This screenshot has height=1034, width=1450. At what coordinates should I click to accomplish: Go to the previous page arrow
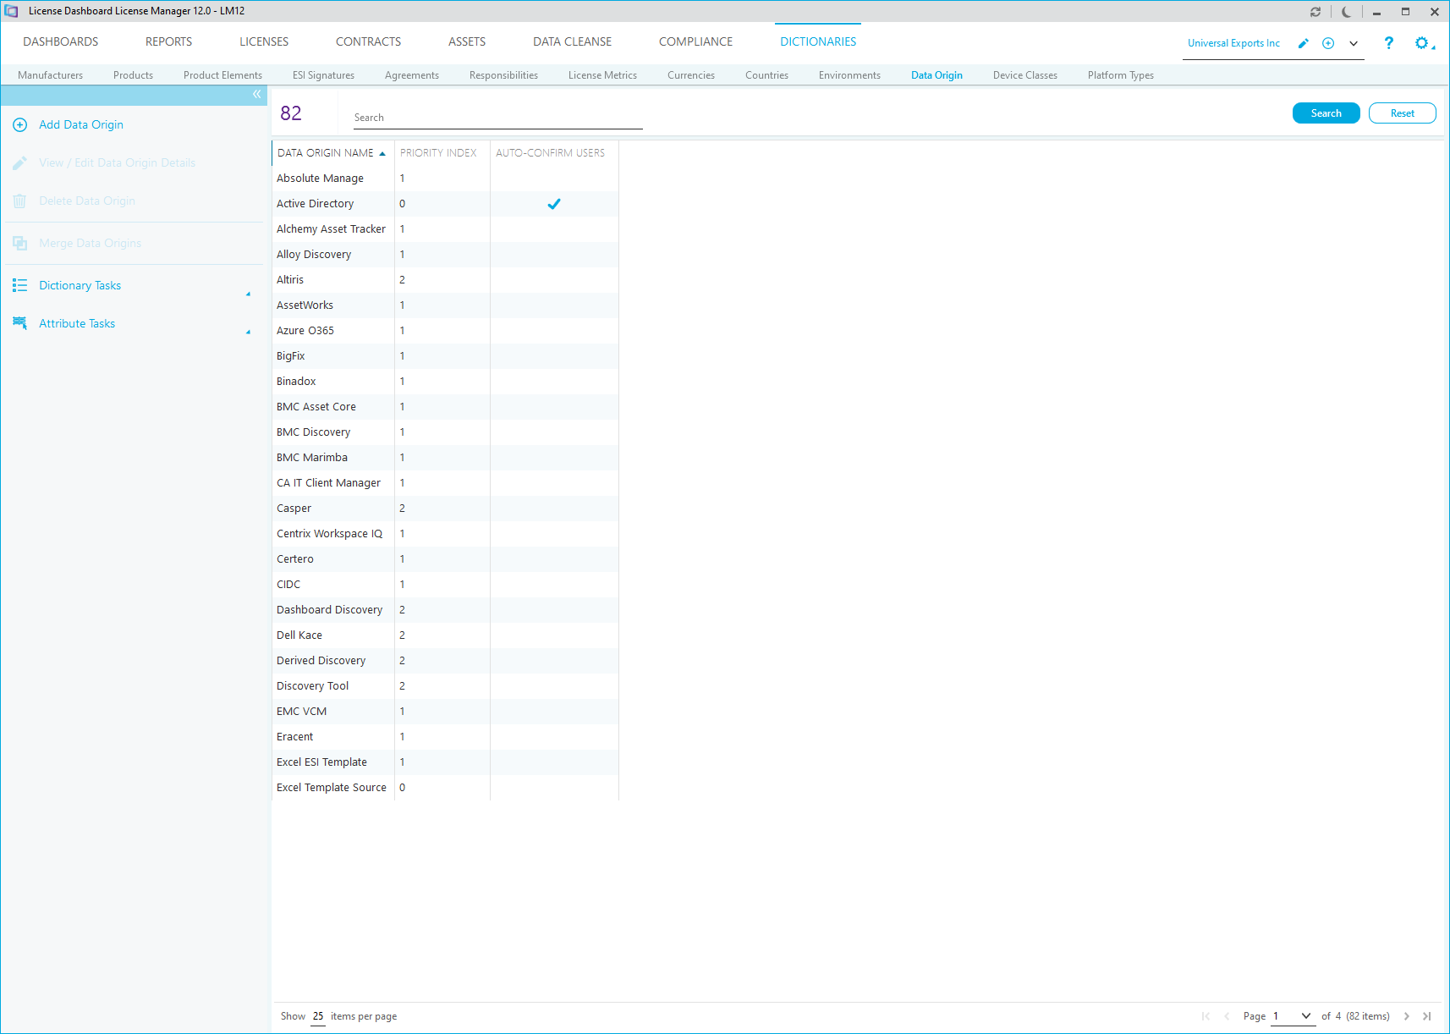coord(1227,1016)
